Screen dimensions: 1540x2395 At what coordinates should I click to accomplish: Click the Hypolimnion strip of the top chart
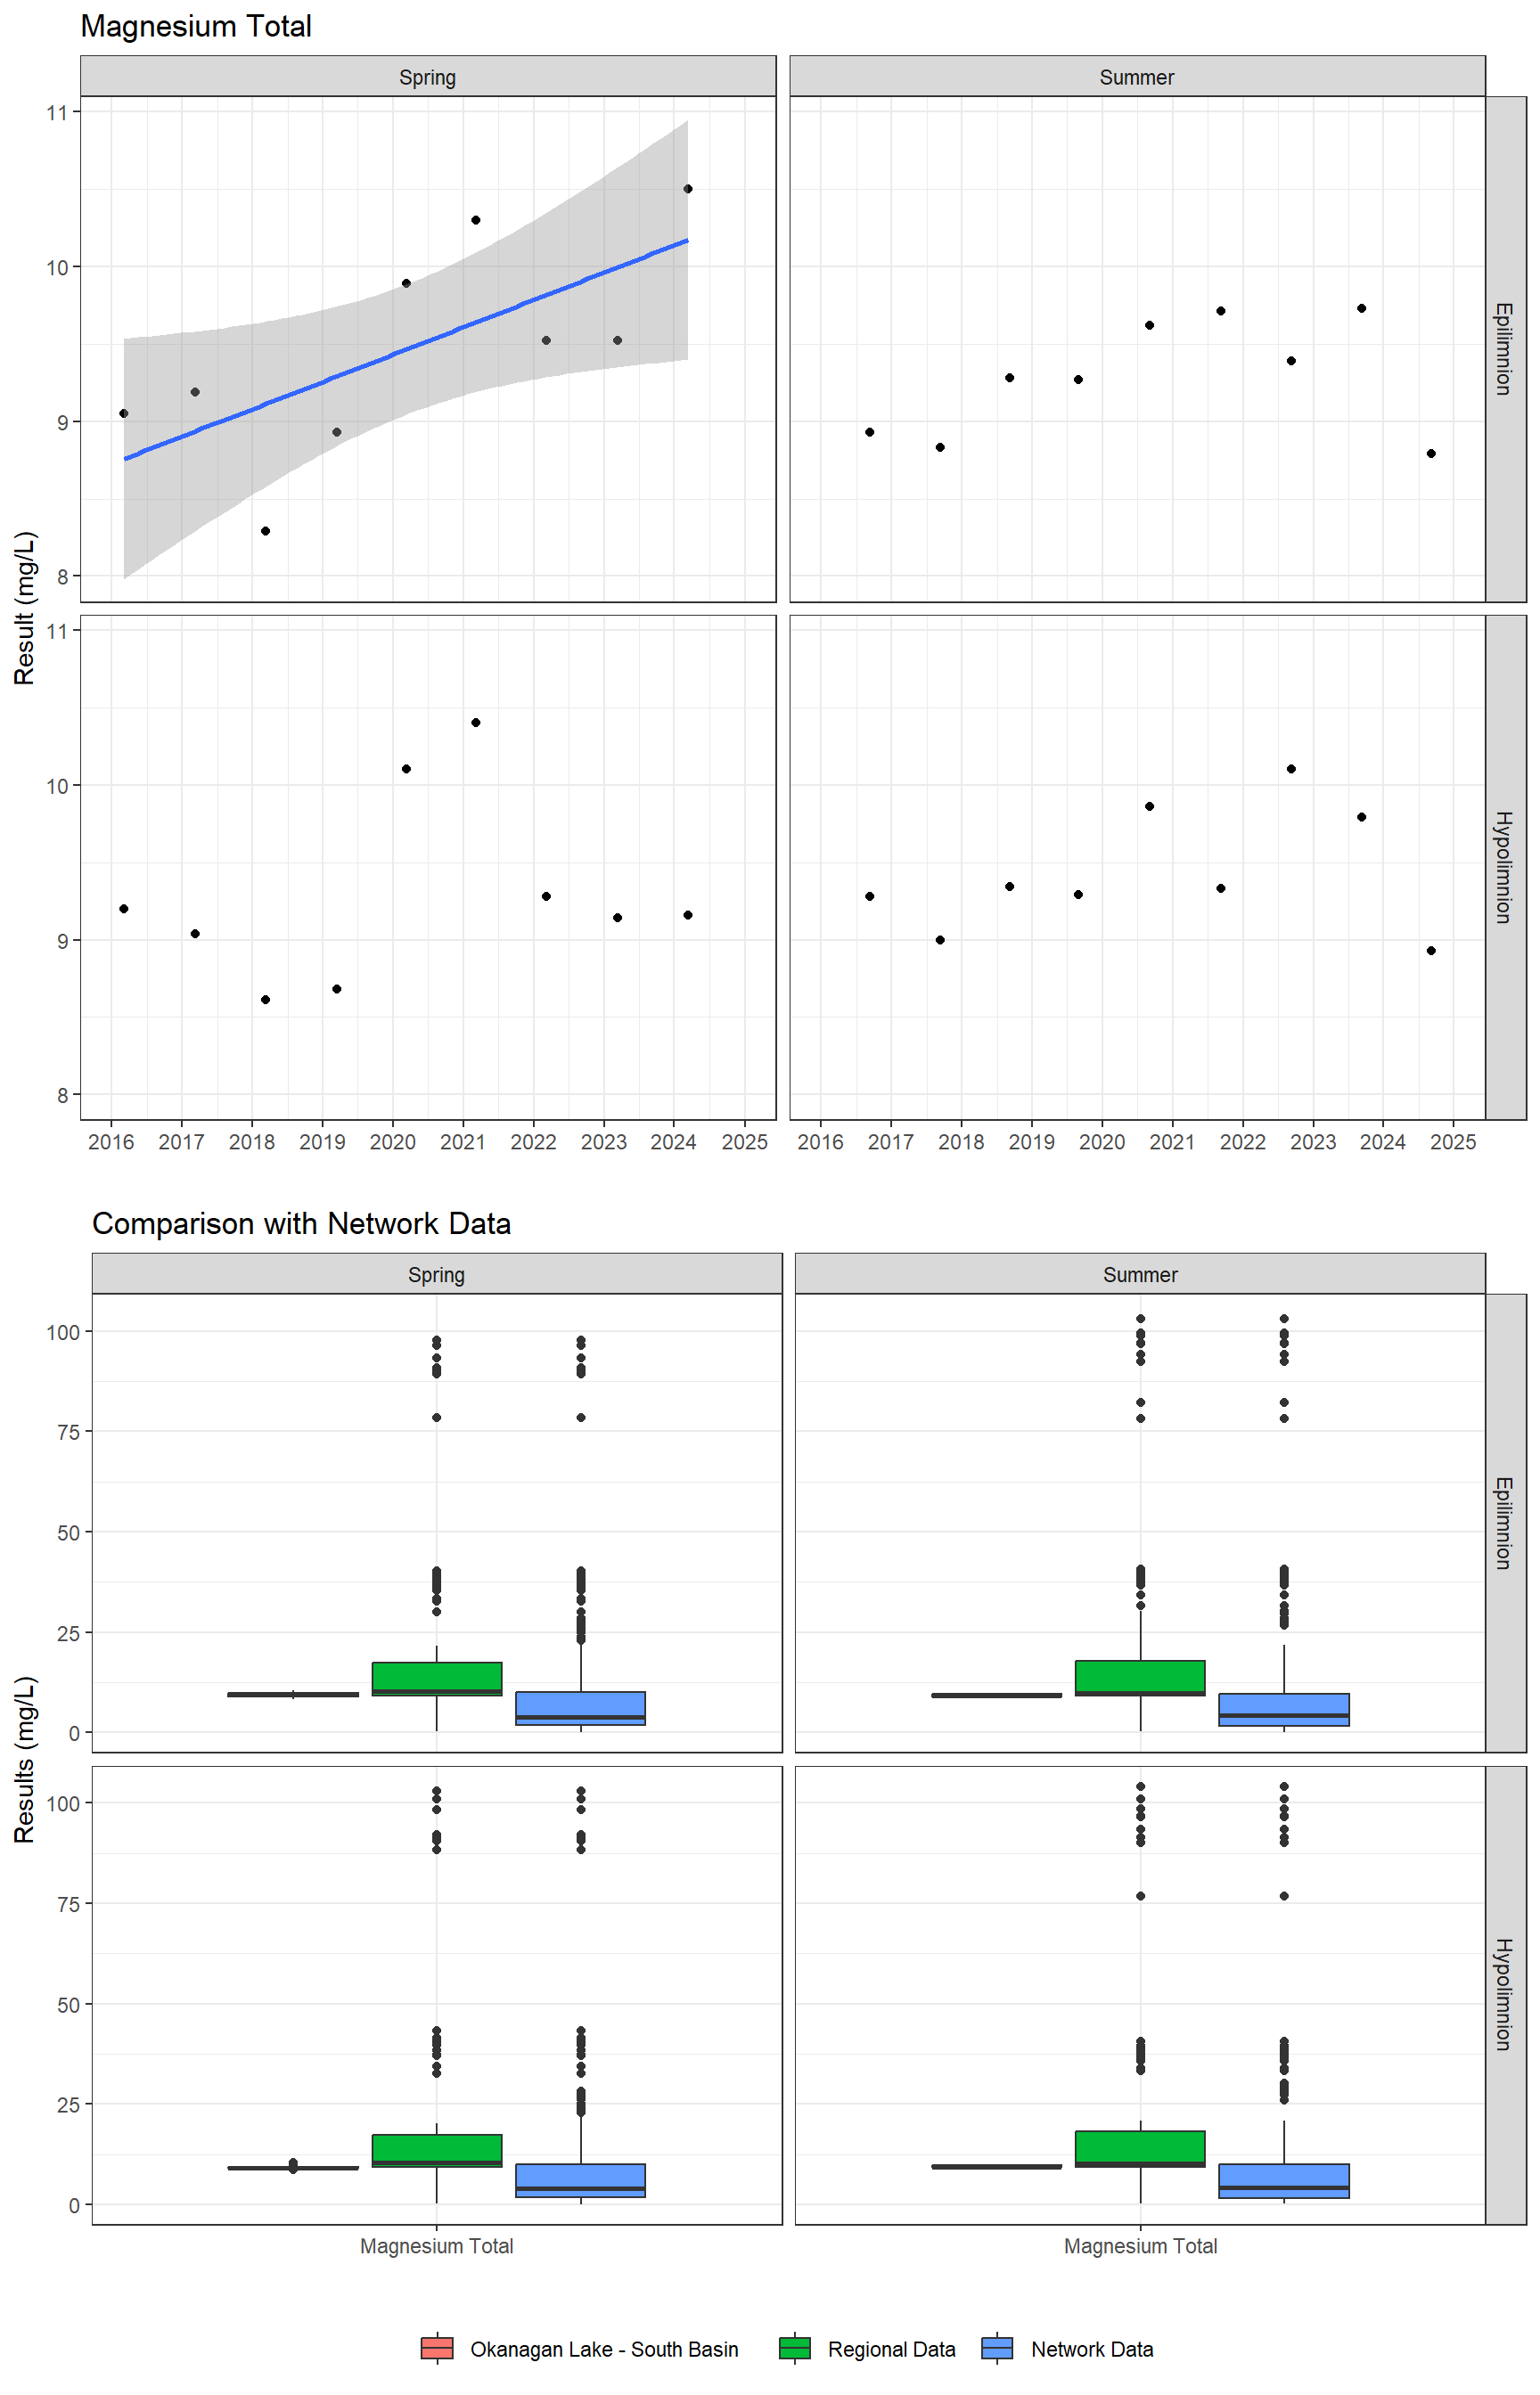pyautogui.click(x=1505, y=868)
